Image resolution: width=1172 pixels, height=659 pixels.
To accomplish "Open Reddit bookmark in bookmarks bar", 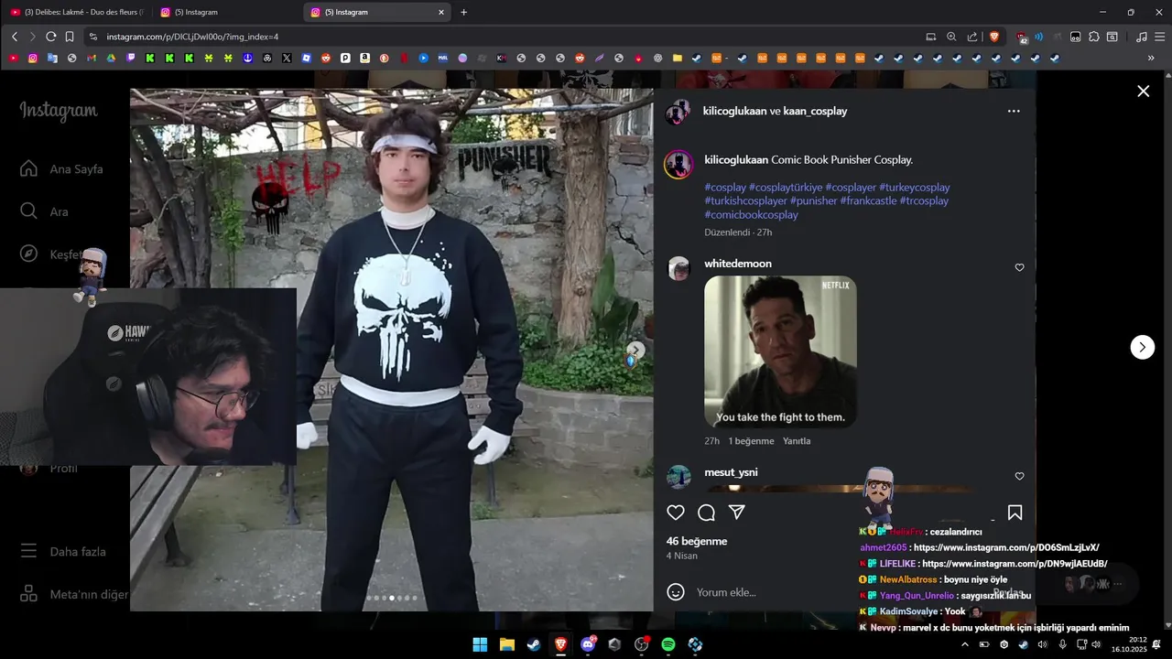I will (326, 58).
